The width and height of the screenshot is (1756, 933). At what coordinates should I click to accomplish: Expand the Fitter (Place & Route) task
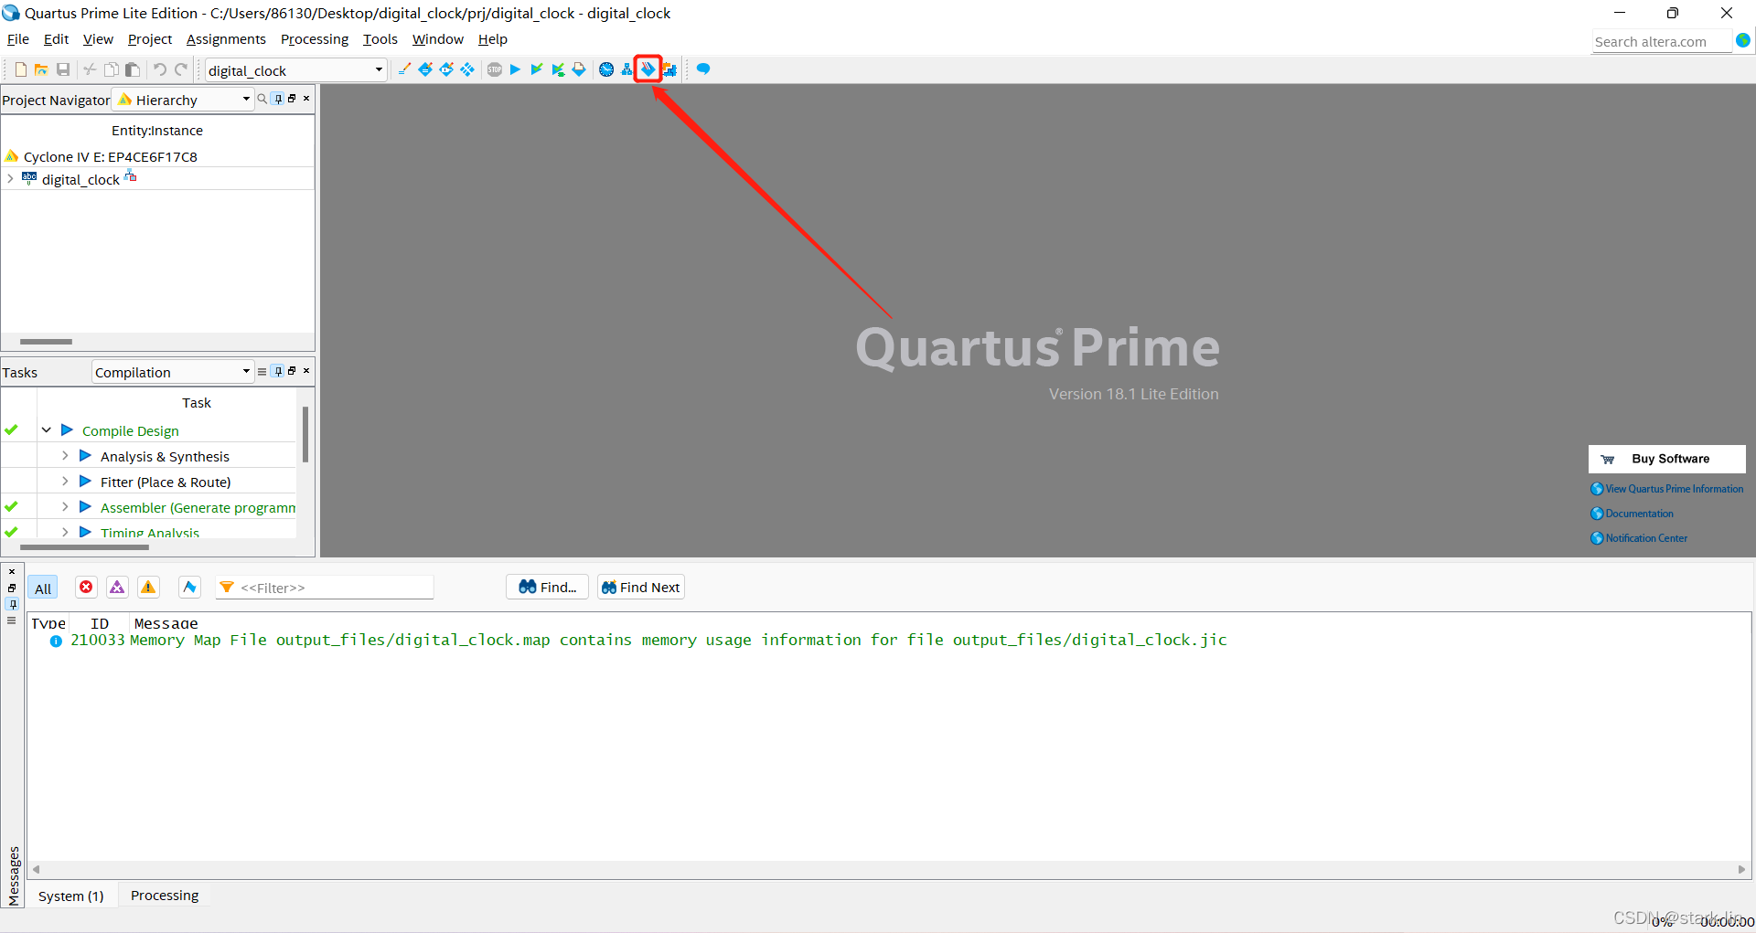pyautogui.click(x=65, y=482)
